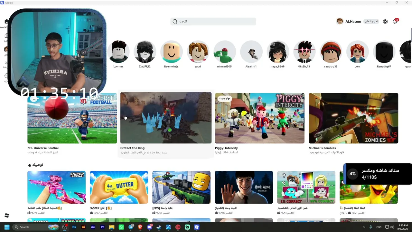Screen dimensions: 412x232
Task: Open the Robux hexagon icon
Action: [385, 22]
